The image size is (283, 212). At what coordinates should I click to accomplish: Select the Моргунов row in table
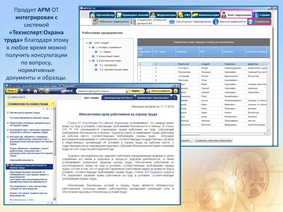(202, 64)
